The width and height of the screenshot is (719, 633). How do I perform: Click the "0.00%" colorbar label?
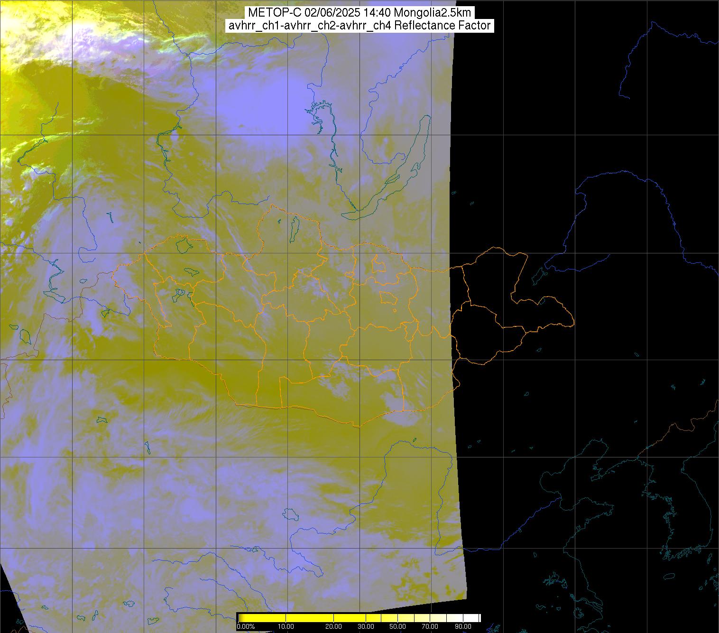(x=246, y=626)
